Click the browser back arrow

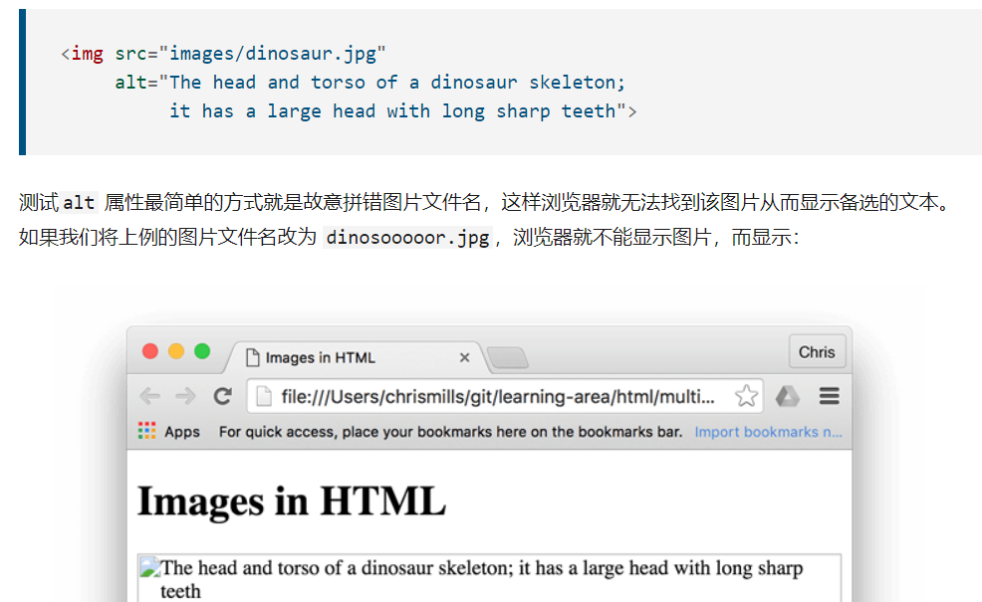pyautogui.click(x=149, y=396)
